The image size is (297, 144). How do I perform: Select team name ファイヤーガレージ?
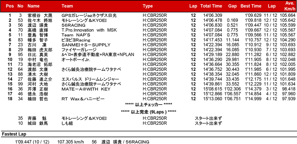pos(79,50)
